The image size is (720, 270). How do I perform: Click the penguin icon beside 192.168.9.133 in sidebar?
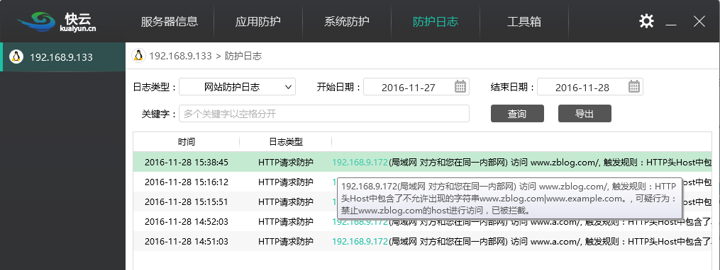[16, 57]
